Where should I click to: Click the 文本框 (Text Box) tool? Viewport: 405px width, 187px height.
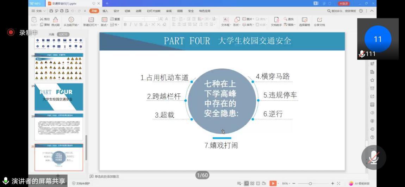225,21
